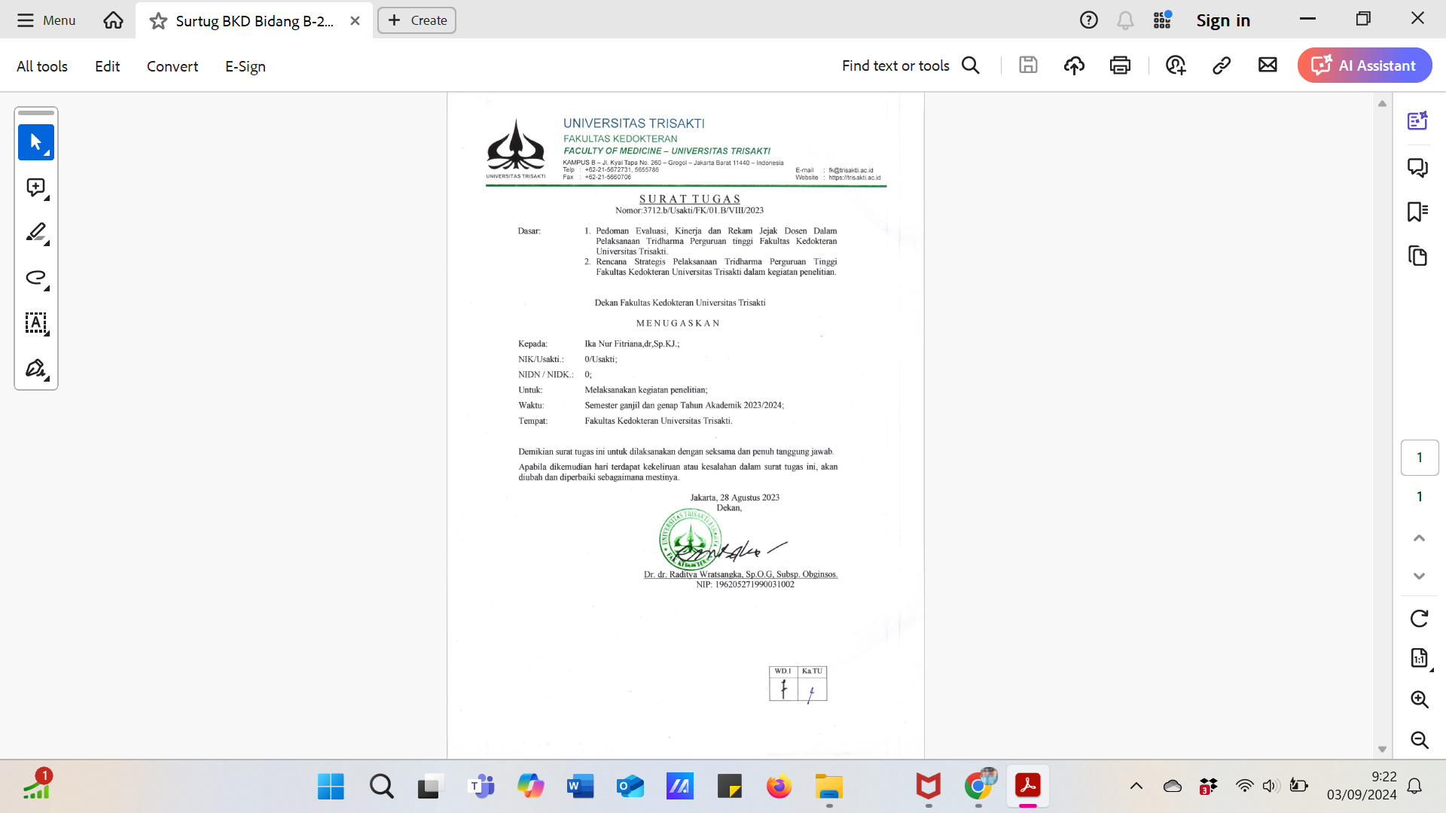Click the current page number box
Image resolution: width=1446 pixels, height=813 pixels.
coord(1419,458)
